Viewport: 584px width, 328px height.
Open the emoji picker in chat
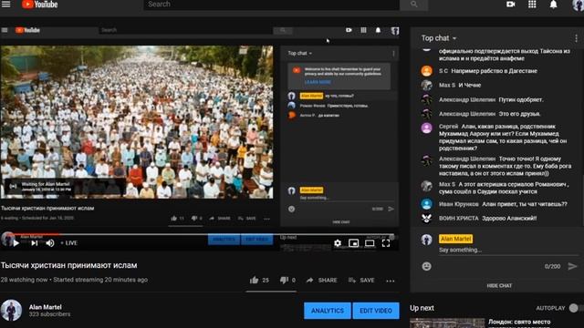pos(426,266)
